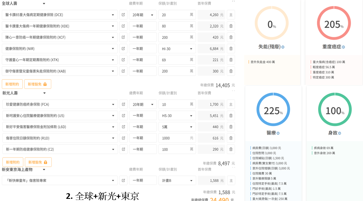The height and width of the screenshot is (201, 363).
Task: Delete the NIR rider row
Action: click(x=231, y=49)
